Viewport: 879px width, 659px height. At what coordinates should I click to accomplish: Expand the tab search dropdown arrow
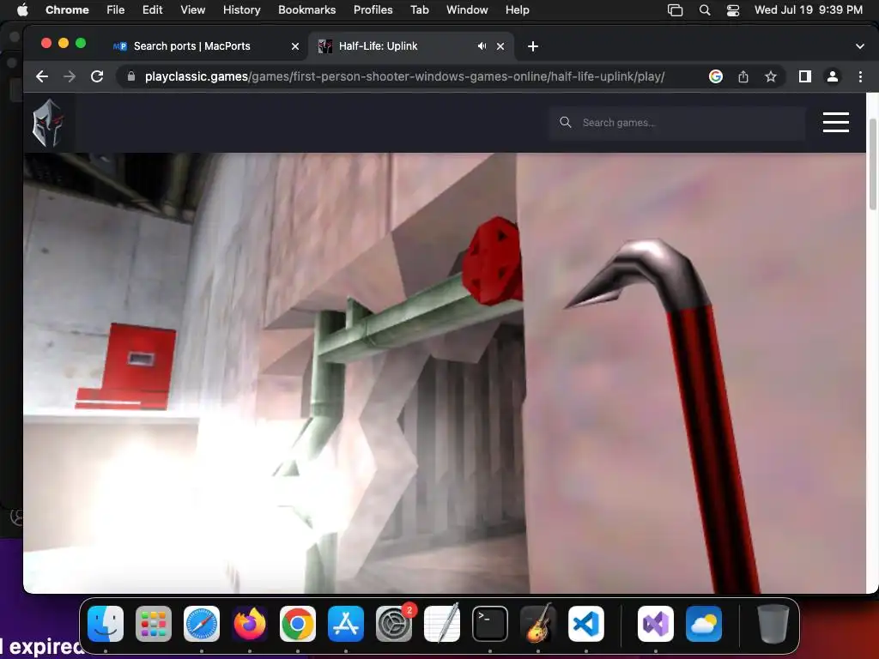coord(859,46)
